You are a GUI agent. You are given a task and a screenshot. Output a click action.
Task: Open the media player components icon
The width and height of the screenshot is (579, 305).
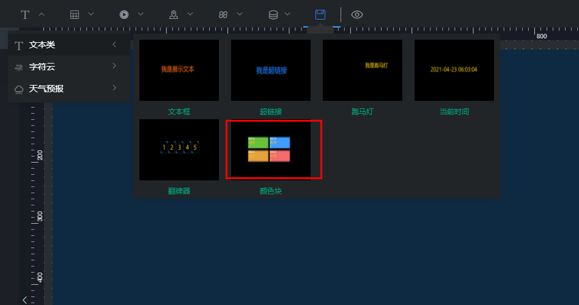pyautogui.click(x=124, y=15)
